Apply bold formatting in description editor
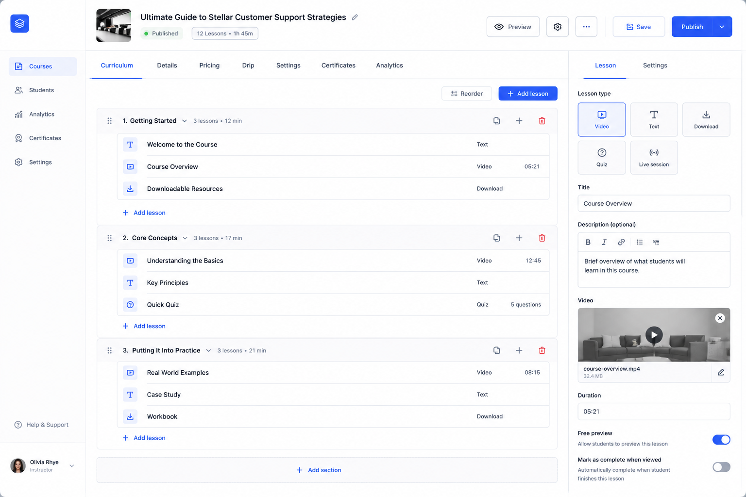 pyautogui.click(x=588, y=242)
